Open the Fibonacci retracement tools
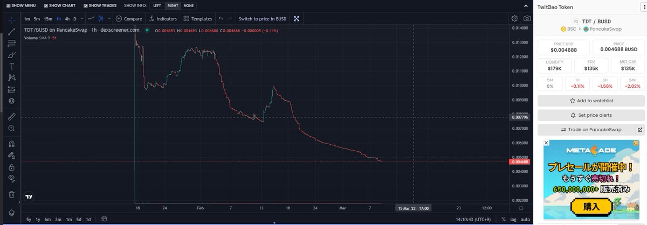647x225 pixels. (x=12, y=43)
